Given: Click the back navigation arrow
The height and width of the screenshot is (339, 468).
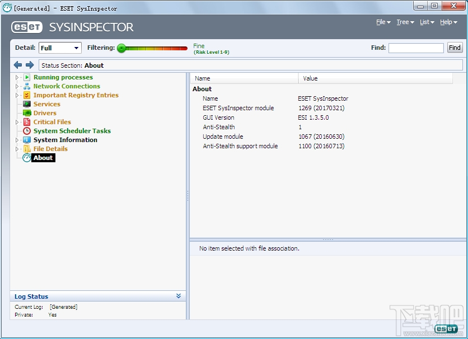Looking at the screenshot, I should click(x=17, y=65).
